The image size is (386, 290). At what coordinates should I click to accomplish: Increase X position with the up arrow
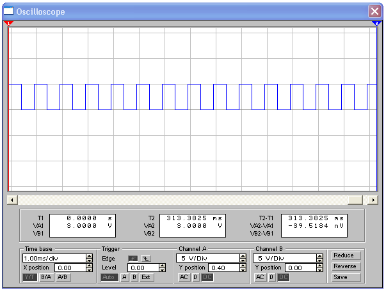coord(90,266)
